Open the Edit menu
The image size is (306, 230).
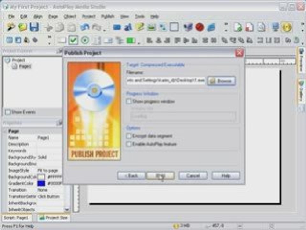24,16
